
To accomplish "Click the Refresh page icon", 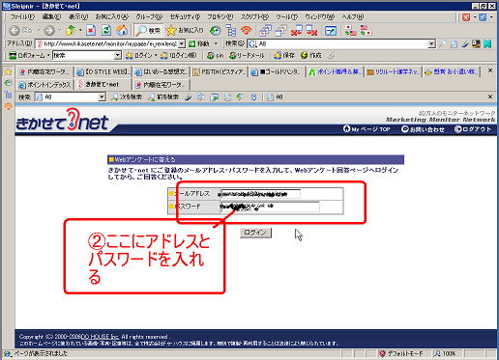I will tap(106, 31).
